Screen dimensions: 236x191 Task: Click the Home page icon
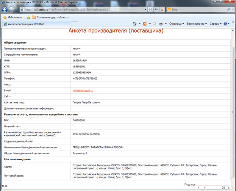coord(134,23)
